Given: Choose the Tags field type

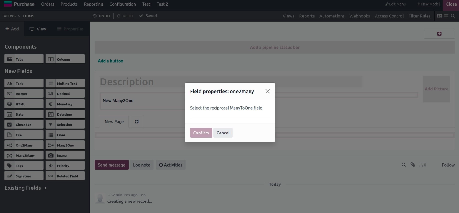Looking at the screenshot, I should [24, 165].
